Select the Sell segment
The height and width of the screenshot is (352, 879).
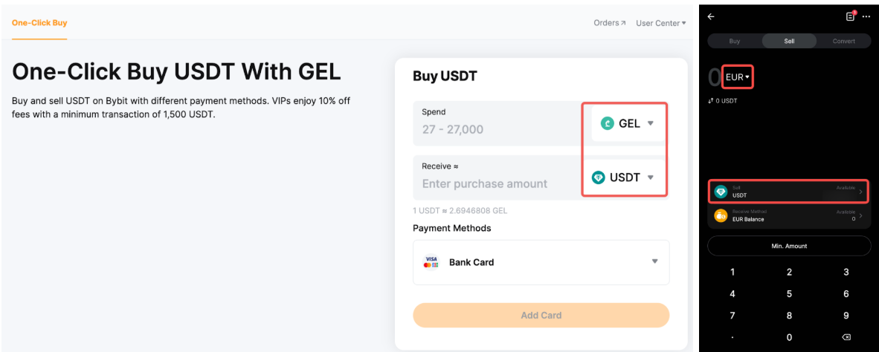click(789, 41)
